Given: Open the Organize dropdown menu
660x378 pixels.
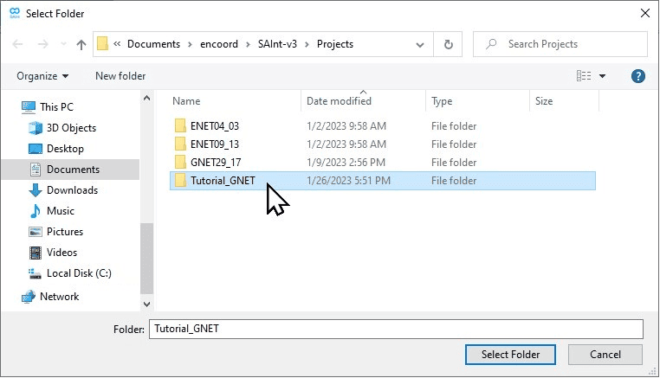Looking at the screenshot, I should click(x=42, y=76).
